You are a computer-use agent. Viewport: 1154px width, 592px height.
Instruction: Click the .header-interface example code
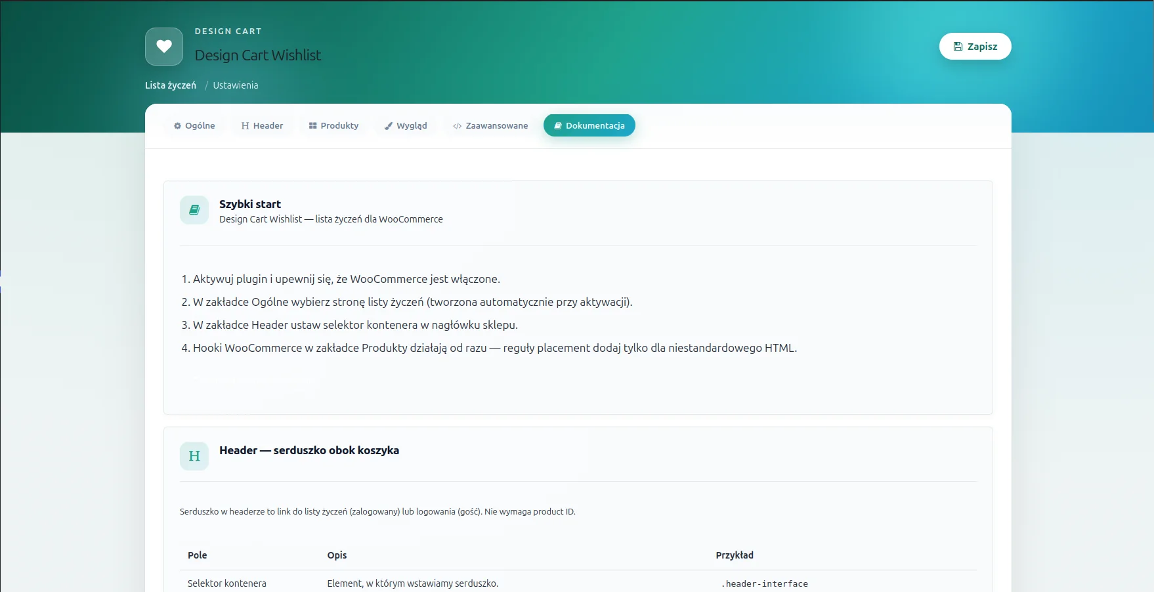(x=765, y=583)
